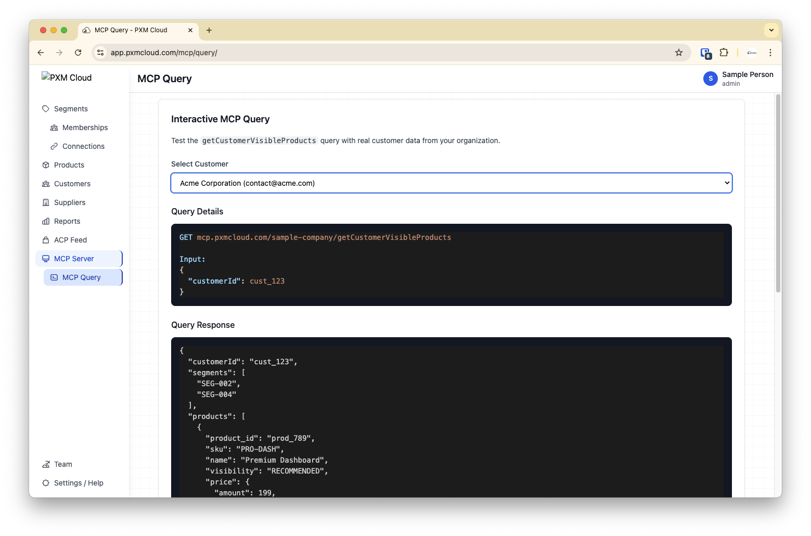The width and height of the screenshot is (811, 536).
Task: Open the Select Customer dropdown
Action: [x=452, y=183]
